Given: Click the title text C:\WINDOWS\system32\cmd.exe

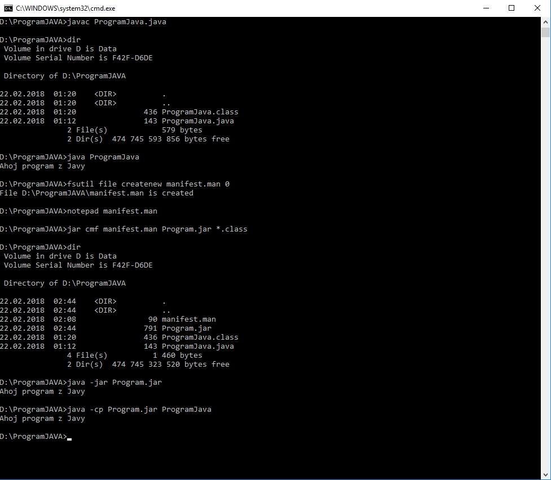Looking at the screenshot, I should 65,8.
